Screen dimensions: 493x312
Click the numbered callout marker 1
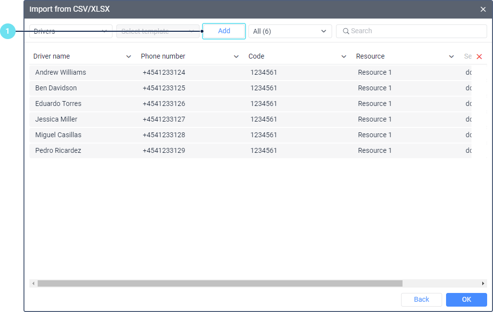tap(7, 31)
